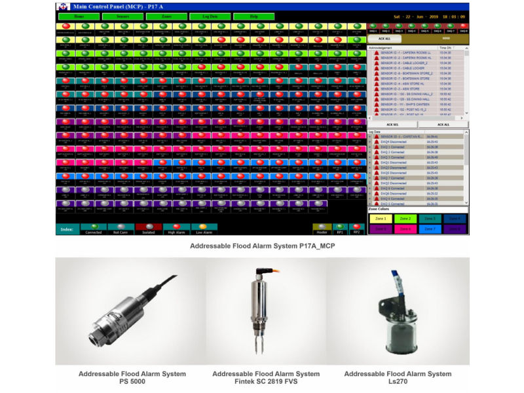Click the application logo in the title bar

point(63,7)
